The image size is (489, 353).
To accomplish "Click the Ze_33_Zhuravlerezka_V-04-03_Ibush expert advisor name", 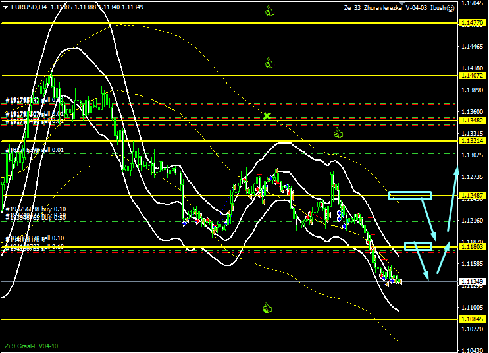I will 395,8.
